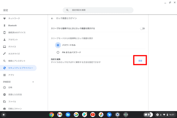Image resolution: width=177 pixels, height=118 pixels.
Task: Click the 指紋を編集 label
Action: click(56, 59)
